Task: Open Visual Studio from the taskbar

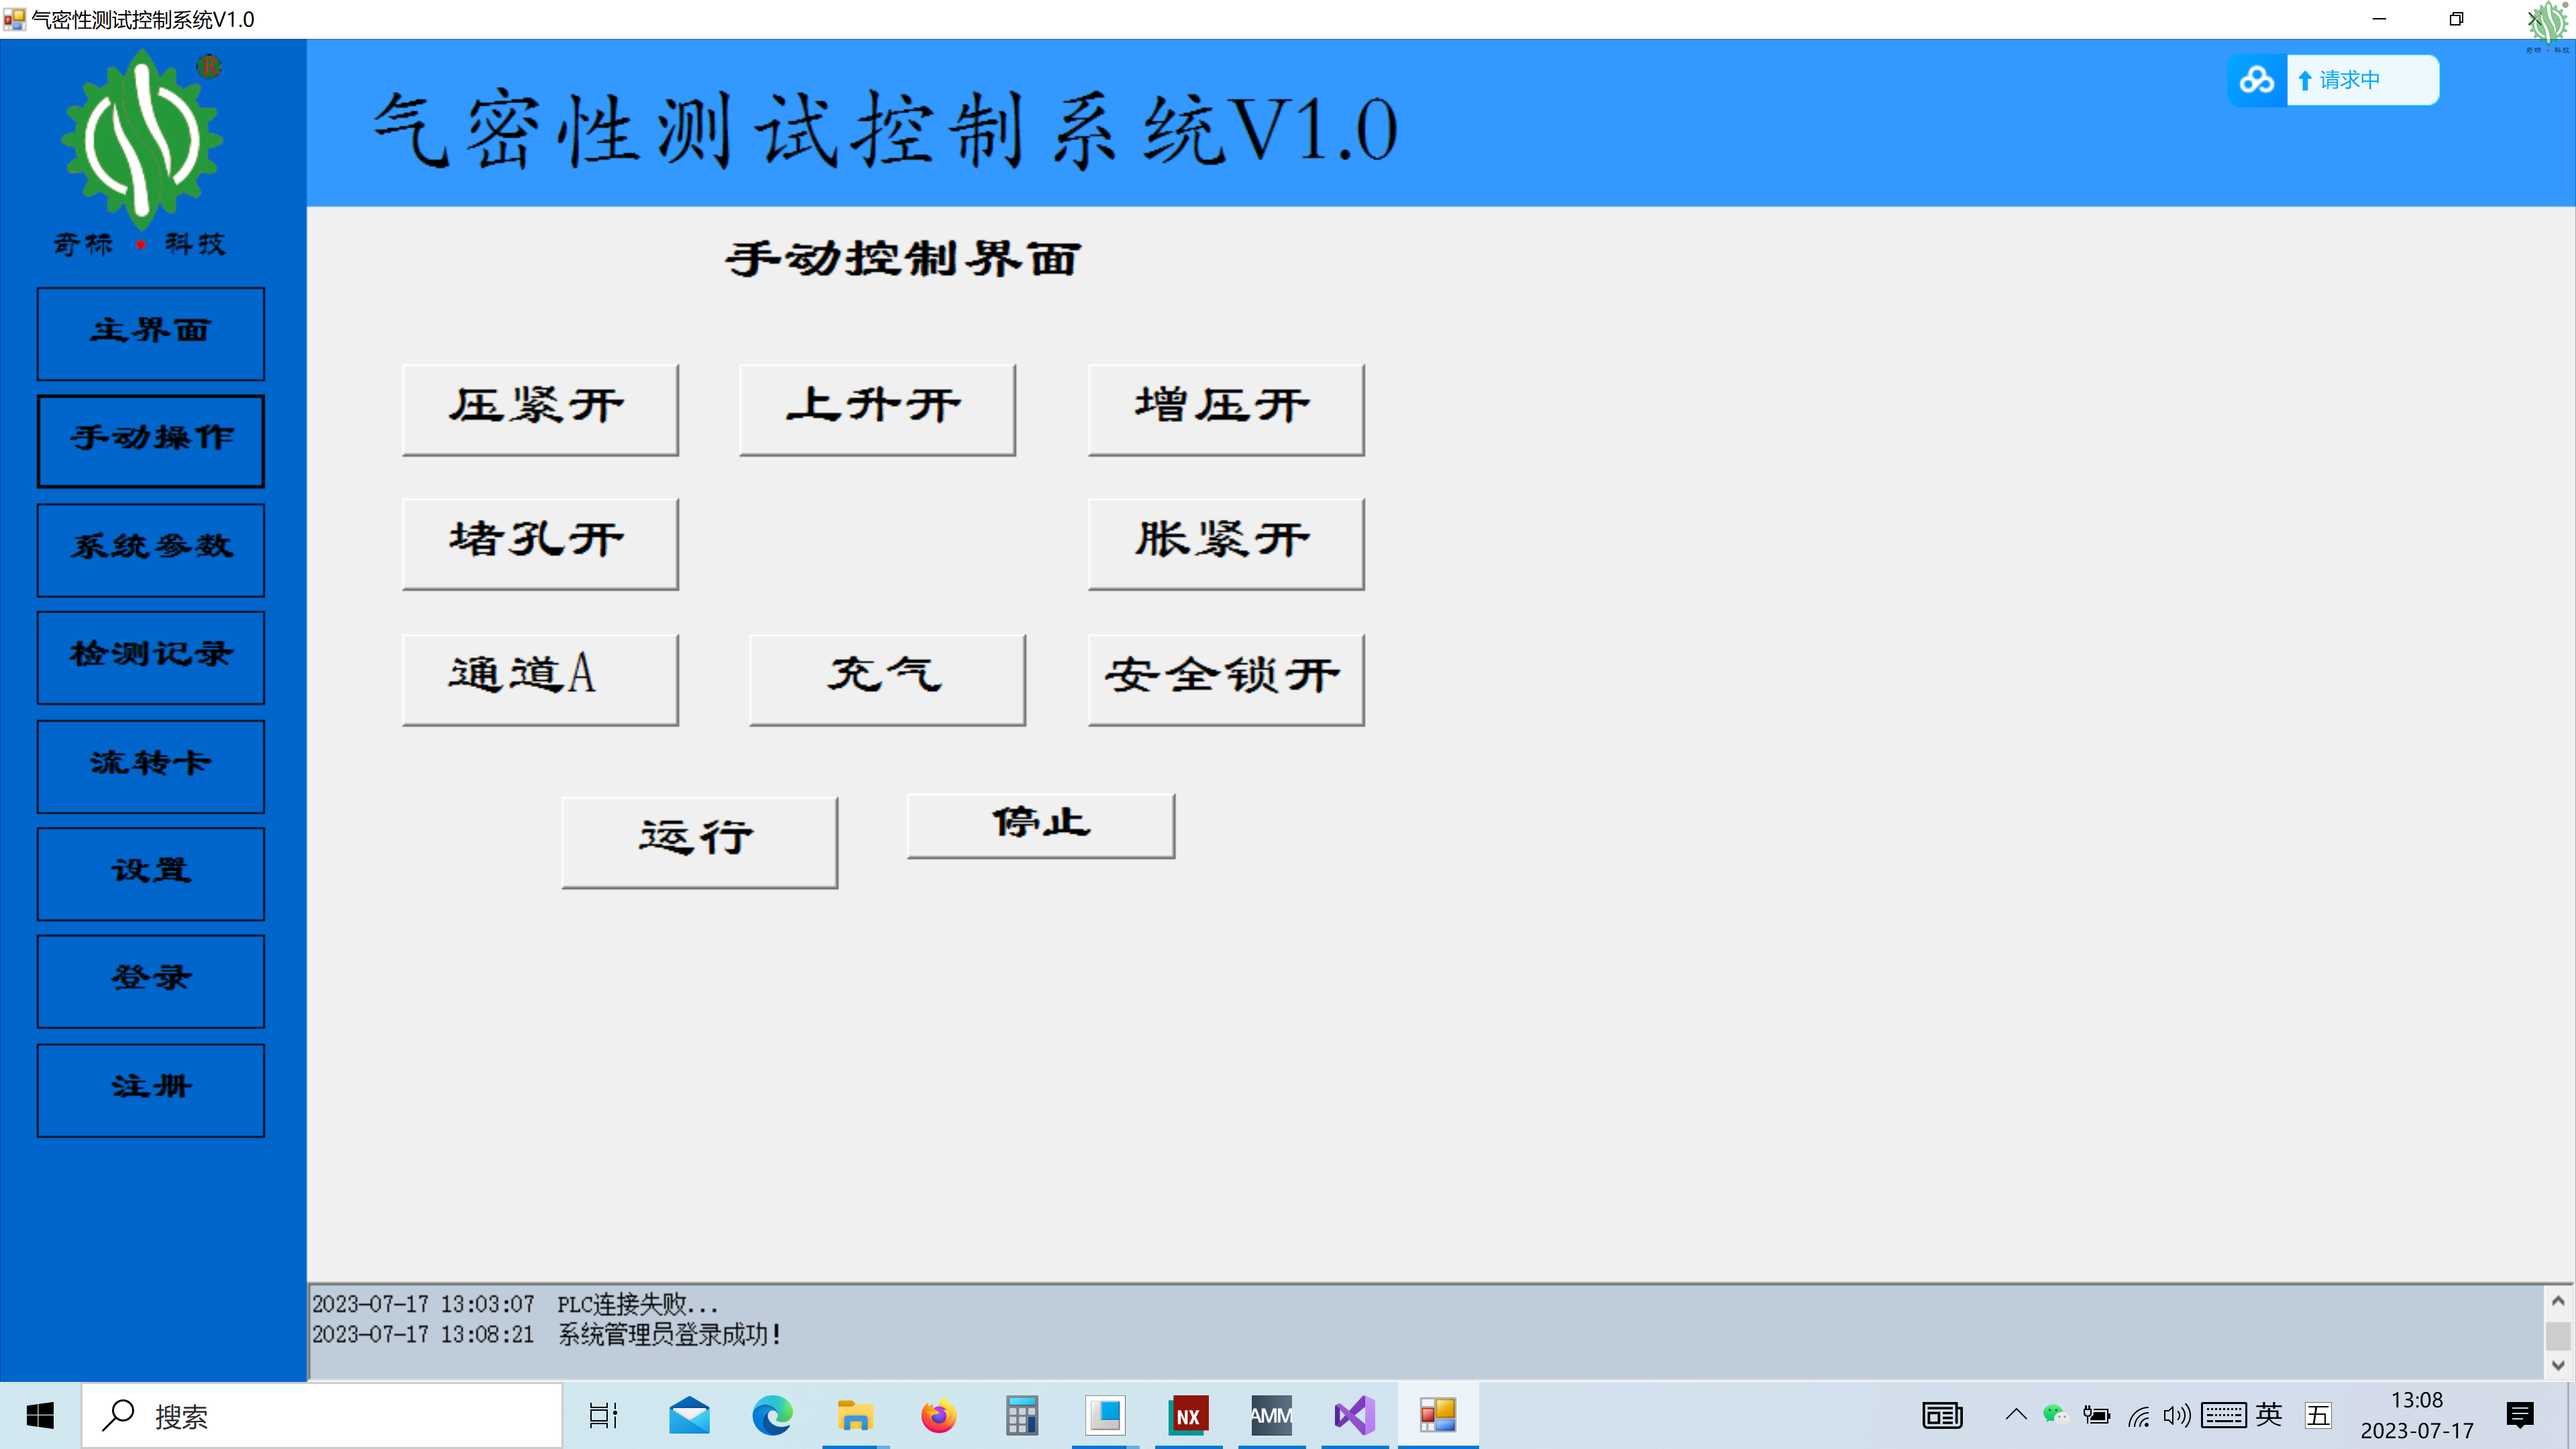Action: (1354, 1415)
